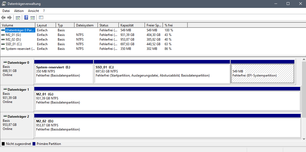Click '86 %' free percentage cell

(x=168, y=49)
